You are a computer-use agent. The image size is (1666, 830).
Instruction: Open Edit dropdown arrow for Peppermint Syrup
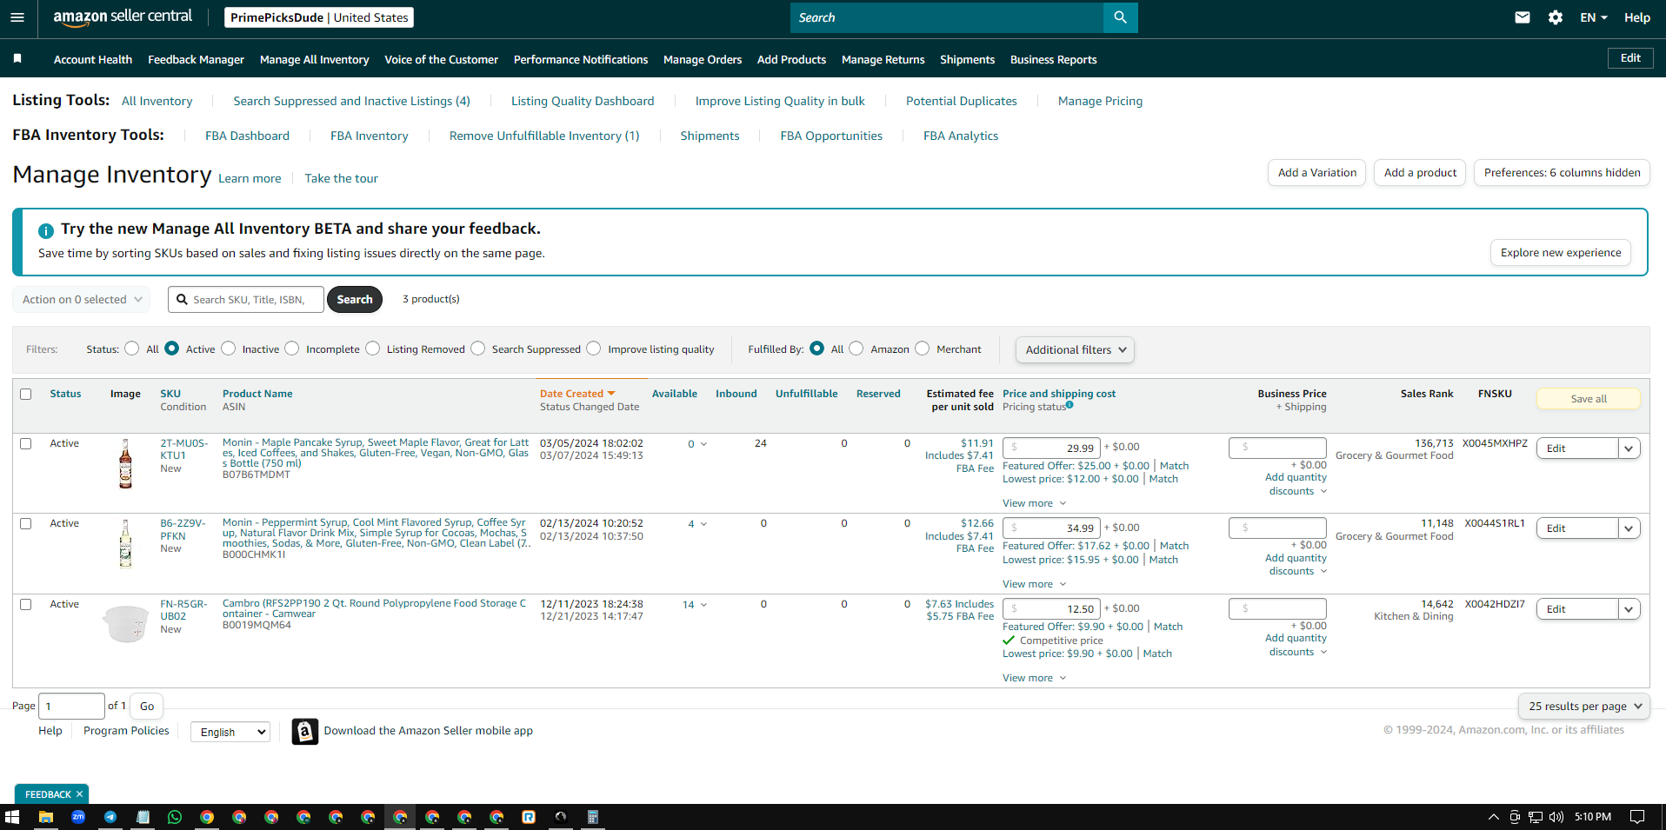click(1629, 528)
